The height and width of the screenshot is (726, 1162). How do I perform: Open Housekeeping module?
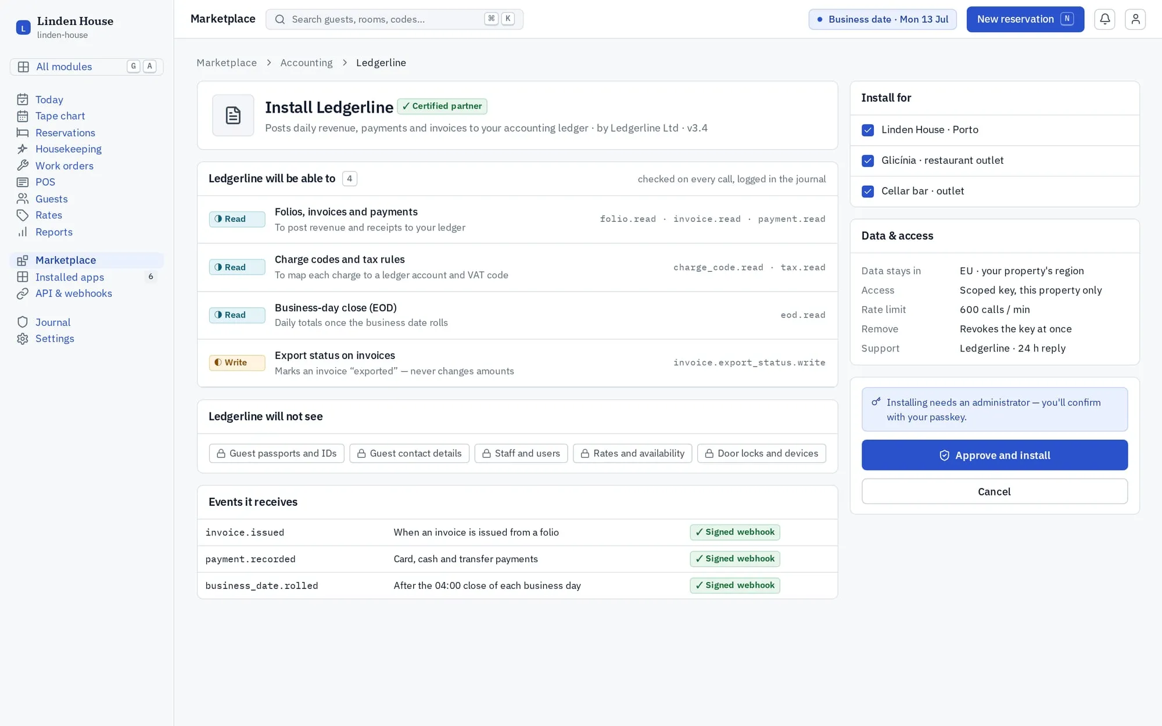[87, 149]
